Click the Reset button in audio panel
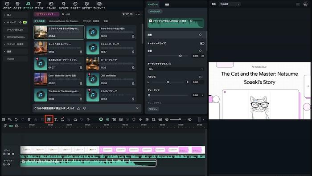312x176 pixels. (x=153, y=109)
